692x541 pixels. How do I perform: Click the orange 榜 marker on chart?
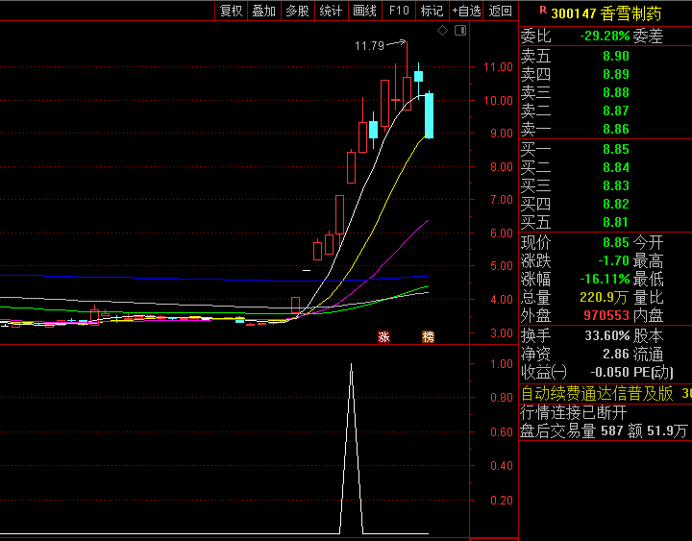[428, 337]
